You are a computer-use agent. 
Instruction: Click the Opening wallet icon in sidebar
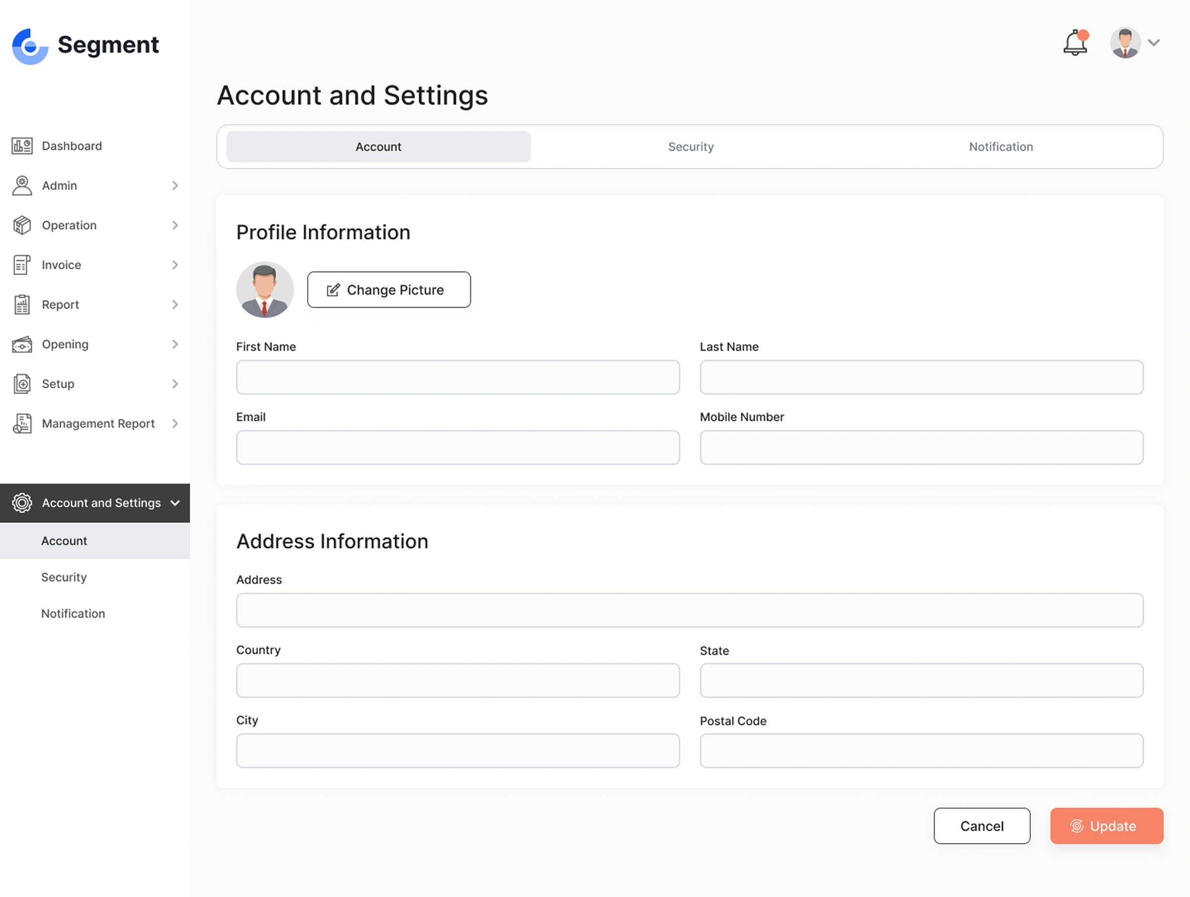22,344
